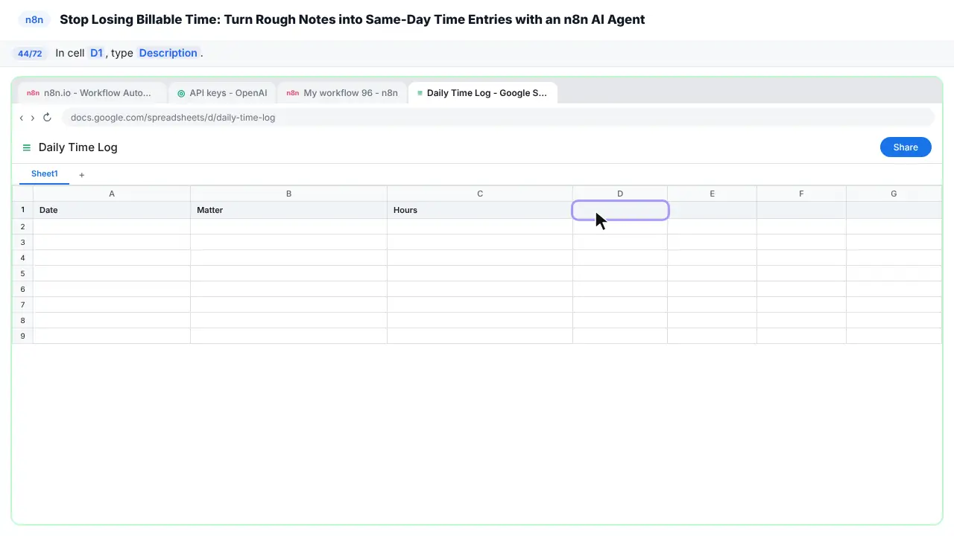954x536 pixels.
Task: Select column C header
Action: [x=480, y=194]
